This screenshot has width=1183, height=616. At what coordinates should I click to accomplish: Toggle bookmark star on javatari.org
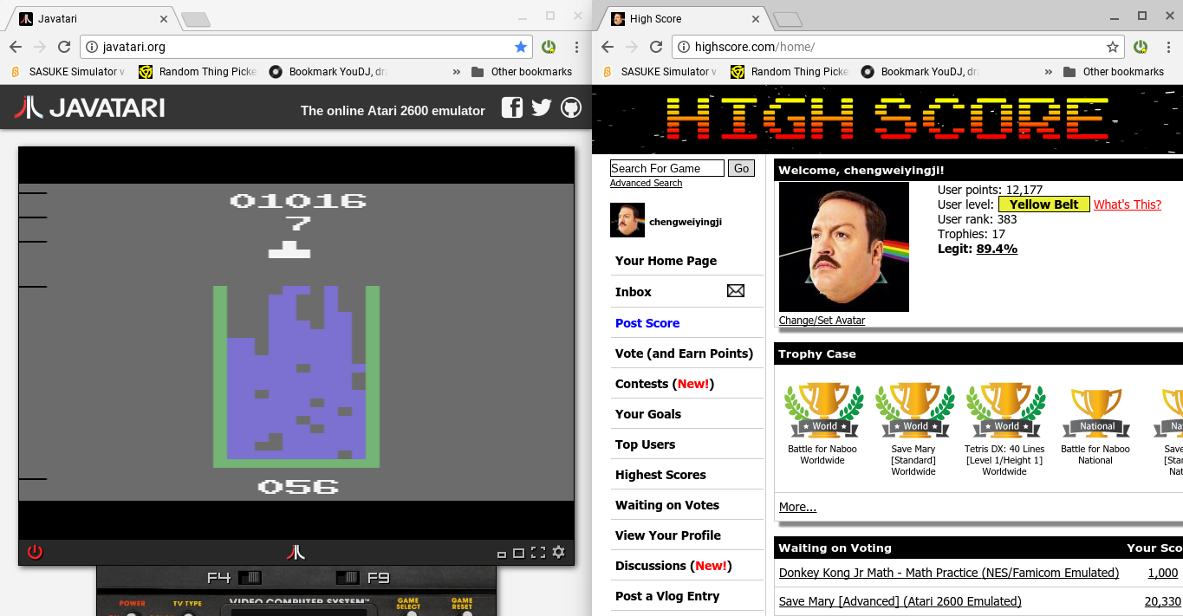[x=520, y=47]
